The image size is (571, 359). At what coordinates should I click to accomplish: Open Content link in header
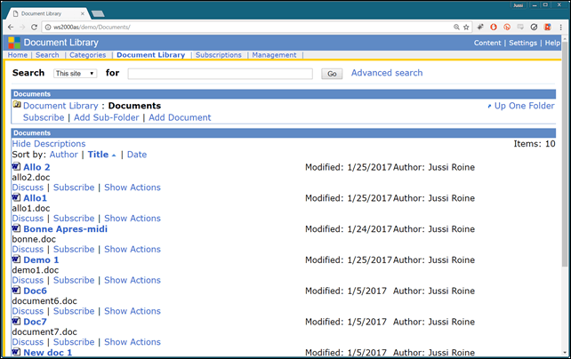tap(487, 43)
